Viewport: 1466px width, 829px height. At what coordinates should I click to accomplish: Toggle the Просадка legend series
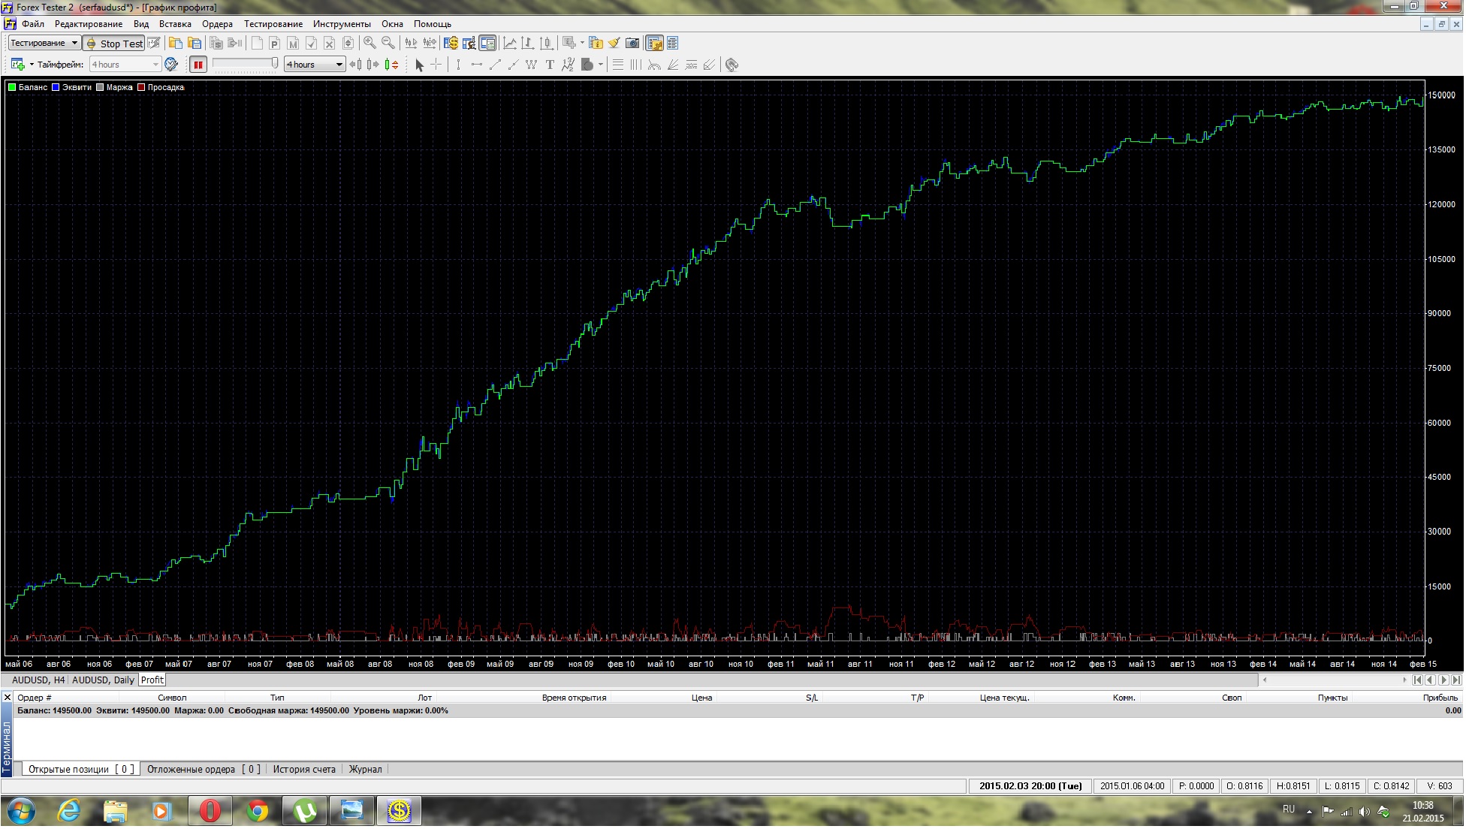(161, 87)
